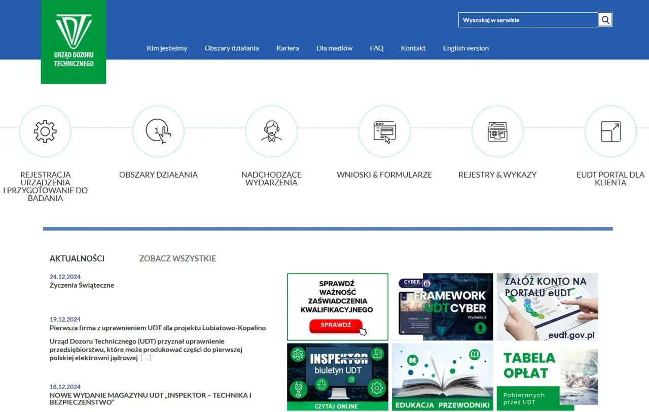649x412 pixels.
Task: Open the Rejestry & Wykazy icon
Action: (497, 131)
